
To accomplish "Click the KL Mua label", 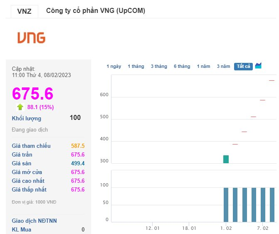I will (21, 229).
